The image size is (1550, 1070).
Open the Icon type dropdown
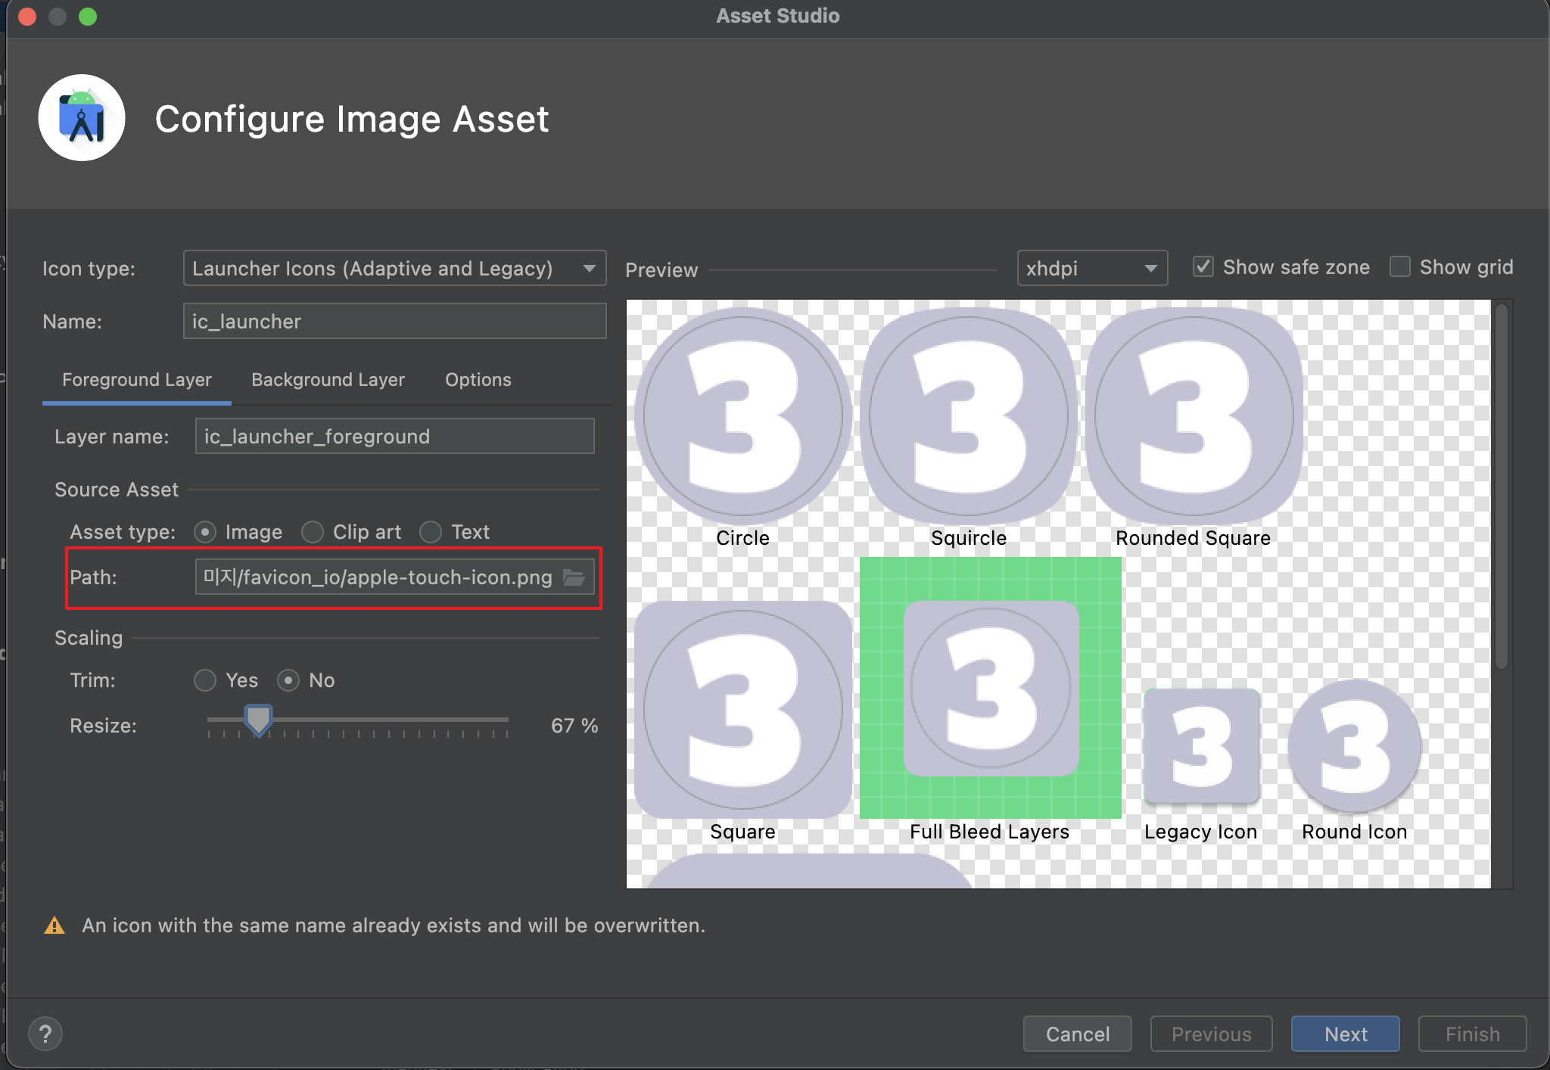tap(394, 269)
